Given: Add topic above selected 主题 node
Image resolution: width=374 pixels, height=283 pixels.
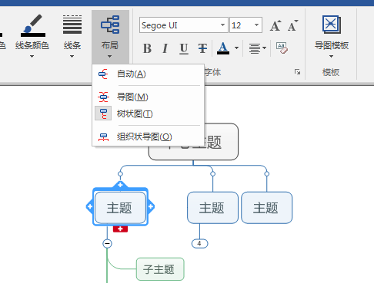Looking at the screenshot, I should pos(120,185).
